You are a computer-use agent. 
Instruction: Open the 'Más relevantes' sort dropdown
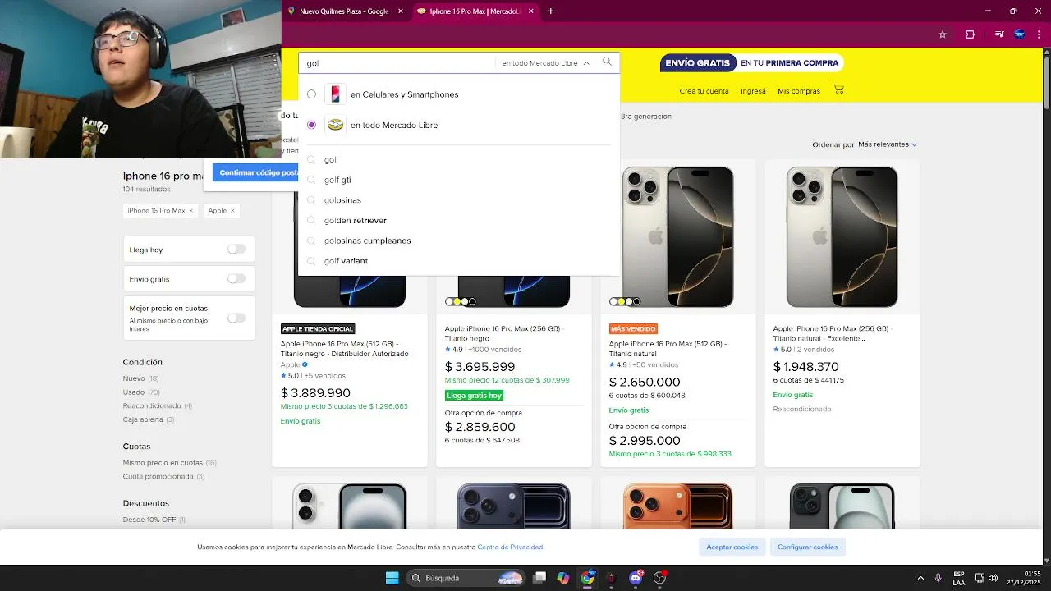coord(888,144)
